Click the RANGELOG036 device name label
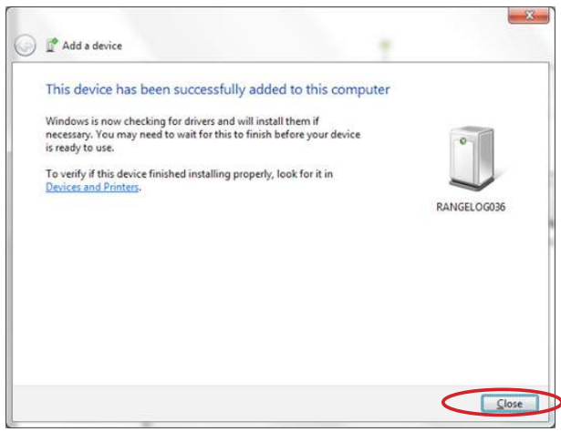Viewport: 561px width, 432px height. point(471,207)
